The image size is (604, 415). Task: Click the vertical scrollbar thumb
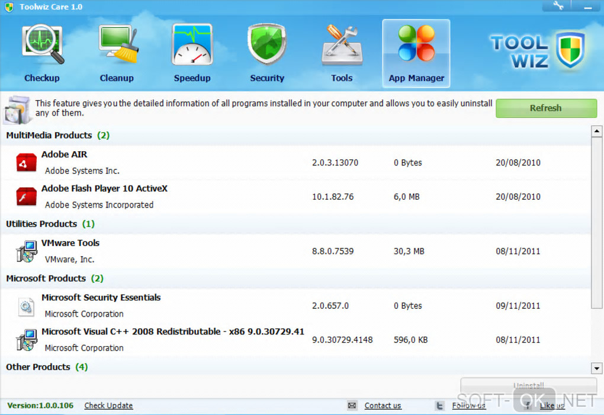(596, 223)
